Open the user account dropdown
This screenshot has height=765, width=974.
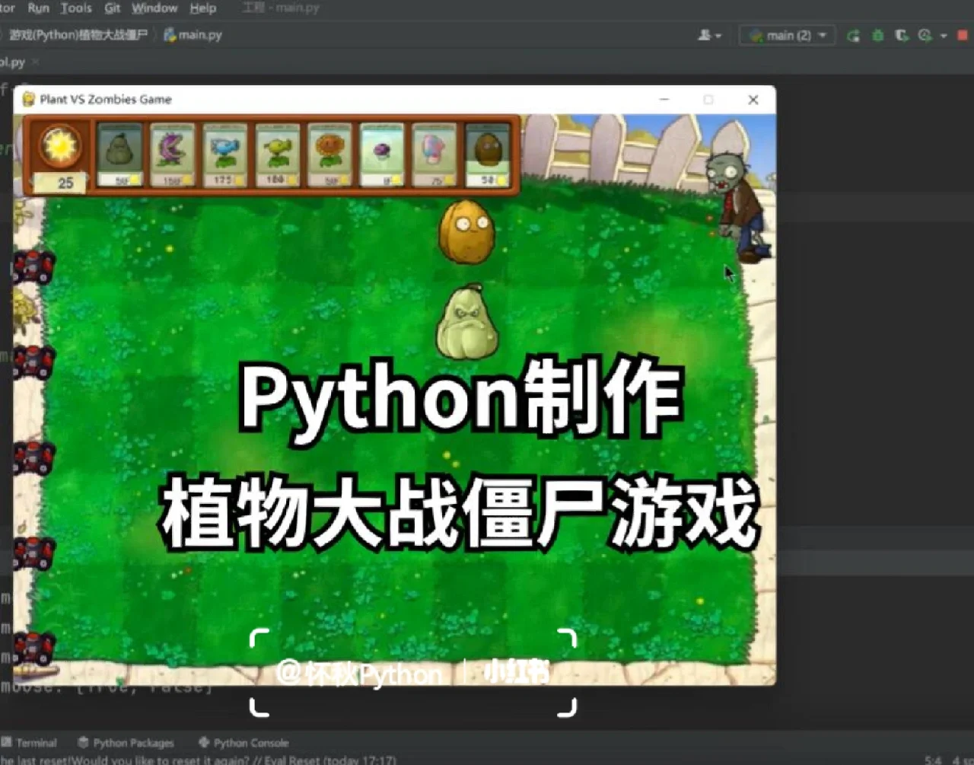[709, 35]
